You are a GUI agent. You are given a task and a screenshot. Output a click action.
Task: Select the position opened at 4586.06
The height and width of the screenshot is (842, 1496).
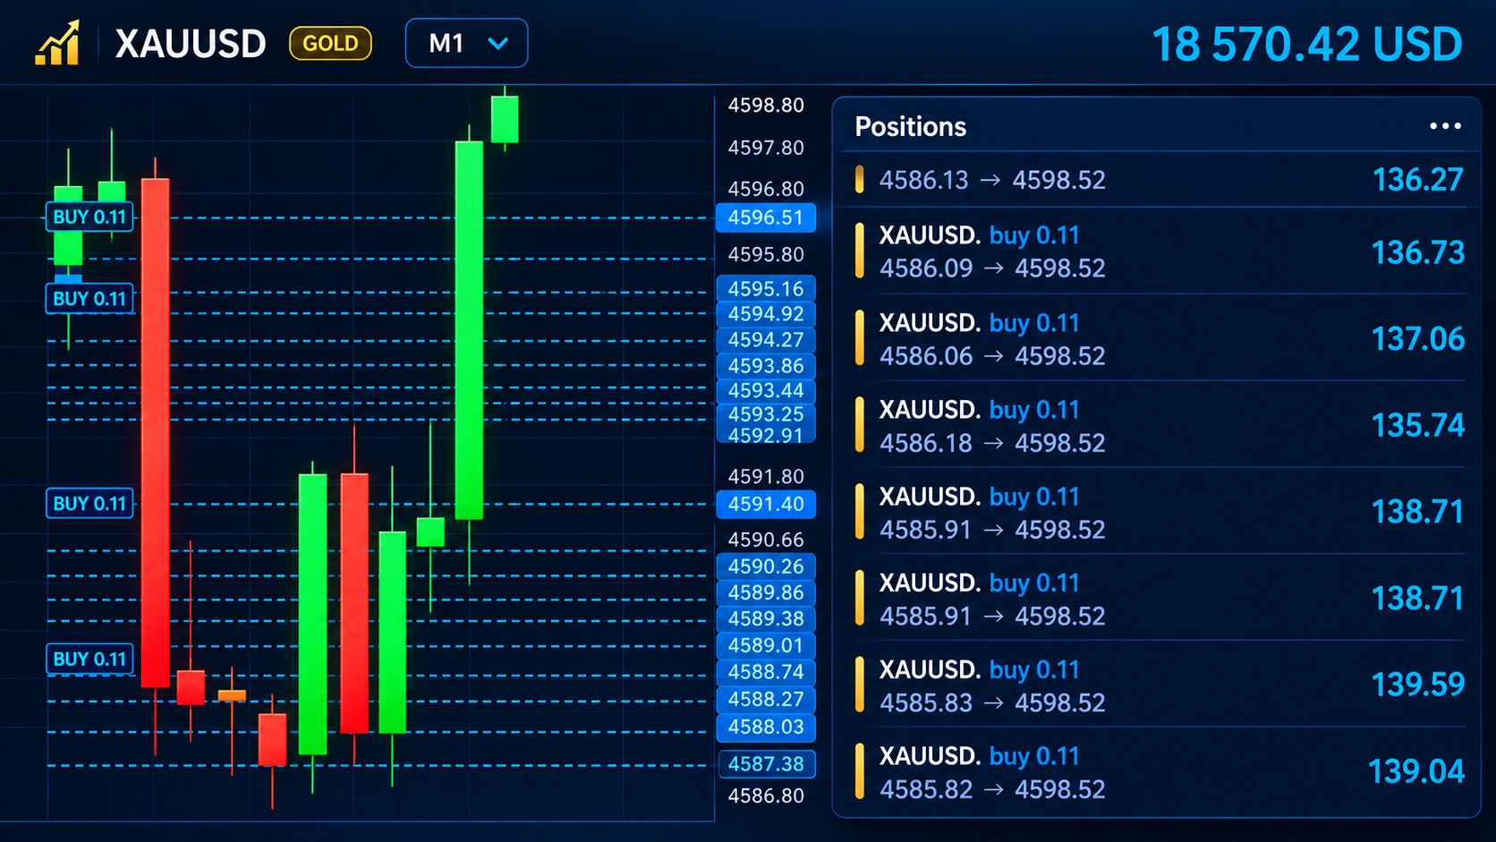pyautogui.click(x=1158, y=338)
